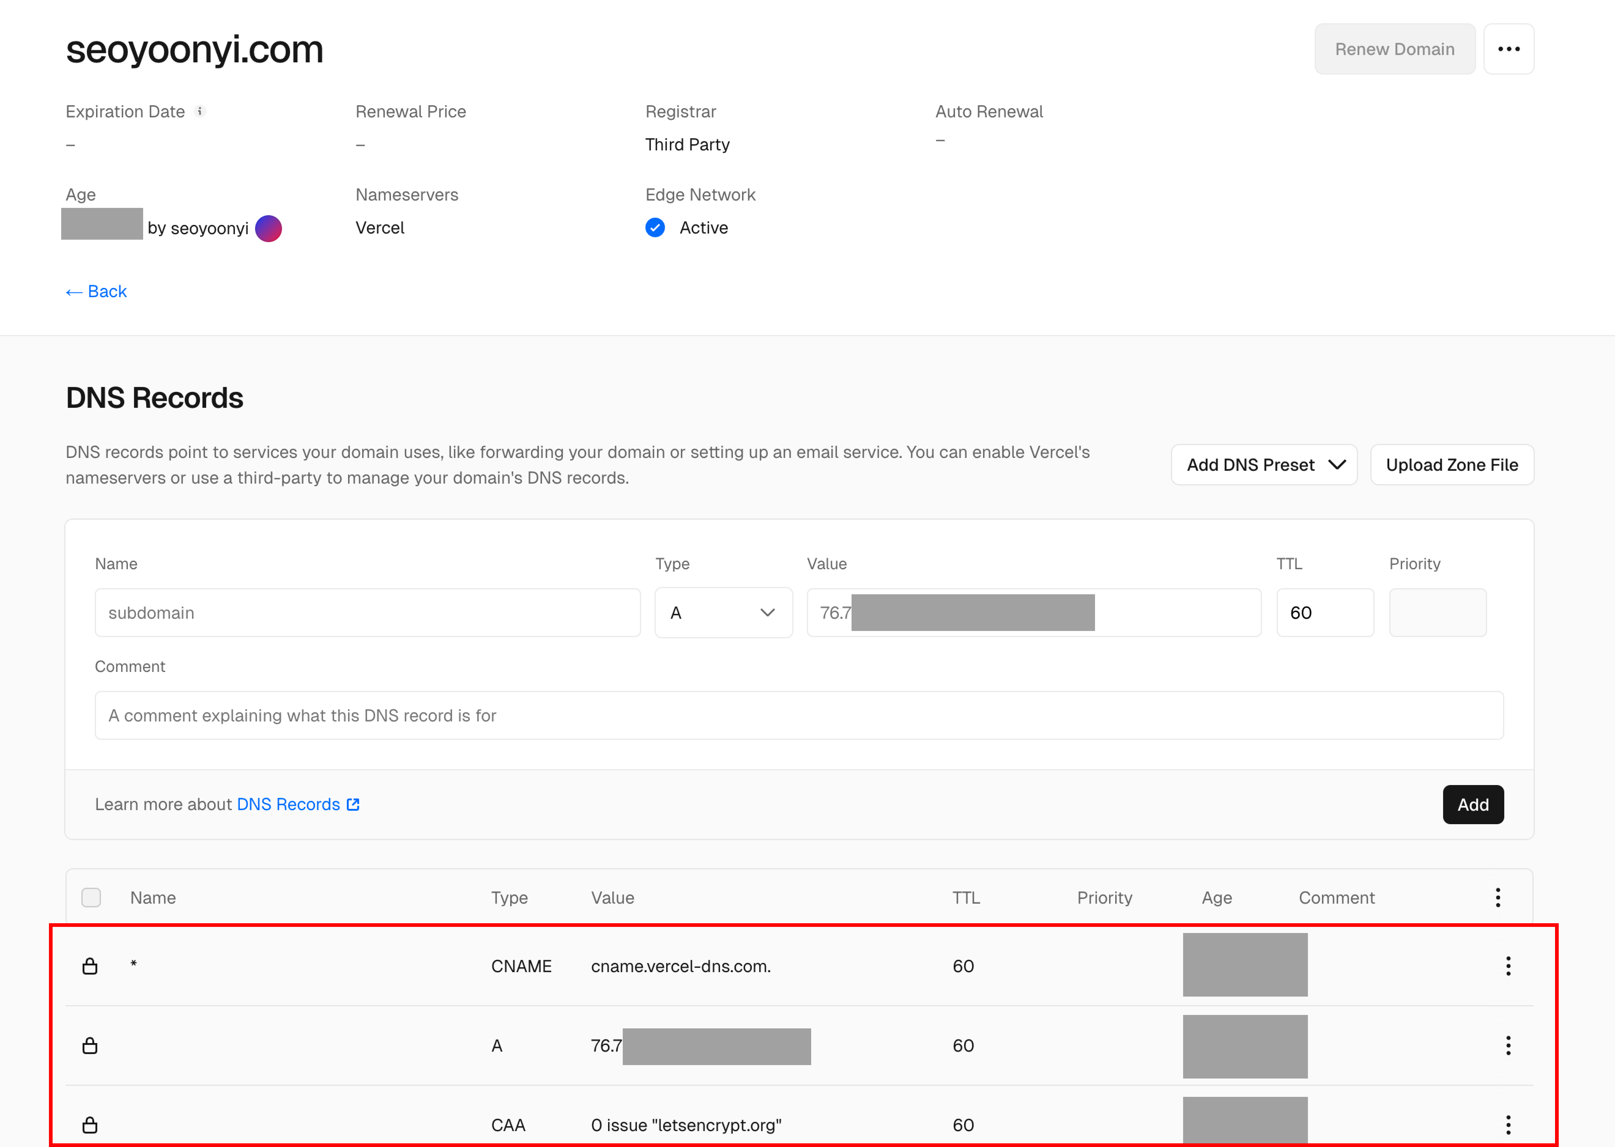
Task: Tick the select-all records checkbox
Action: (91, 897)
